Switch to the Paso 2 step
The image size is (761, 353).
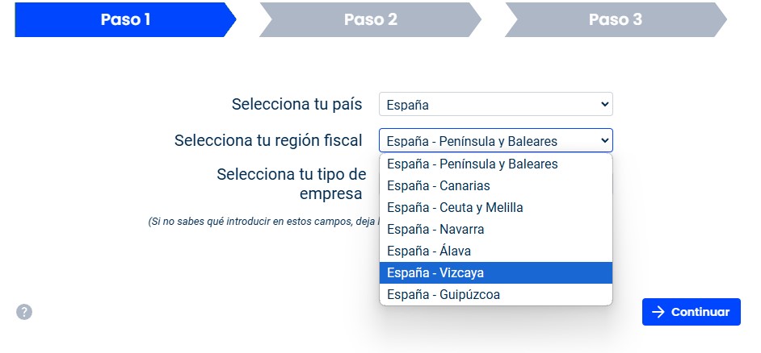(x=370, y=19)
